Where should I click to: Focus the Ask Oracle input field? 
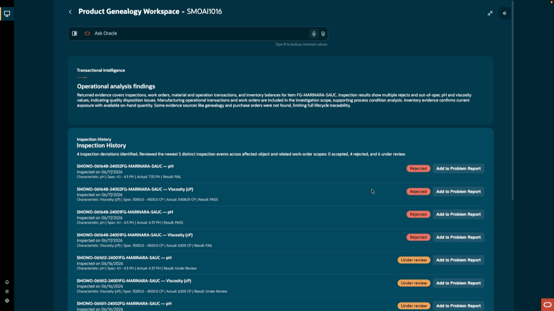[x=198, y=34]
